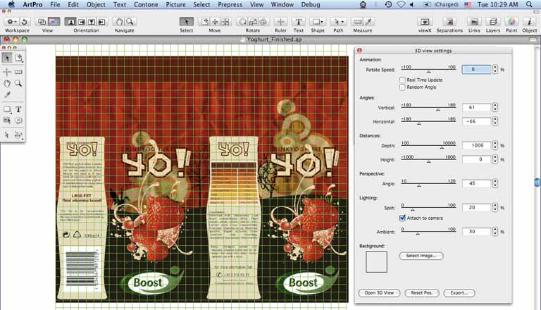Click the Time Machine icon in menu bar
541x310 pixels.
point(388,4)
